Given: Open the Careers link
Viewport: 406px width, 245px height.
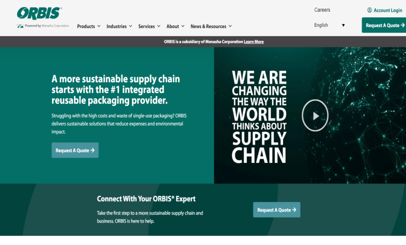Looking at the screenshot, I should tap(322, 10).
